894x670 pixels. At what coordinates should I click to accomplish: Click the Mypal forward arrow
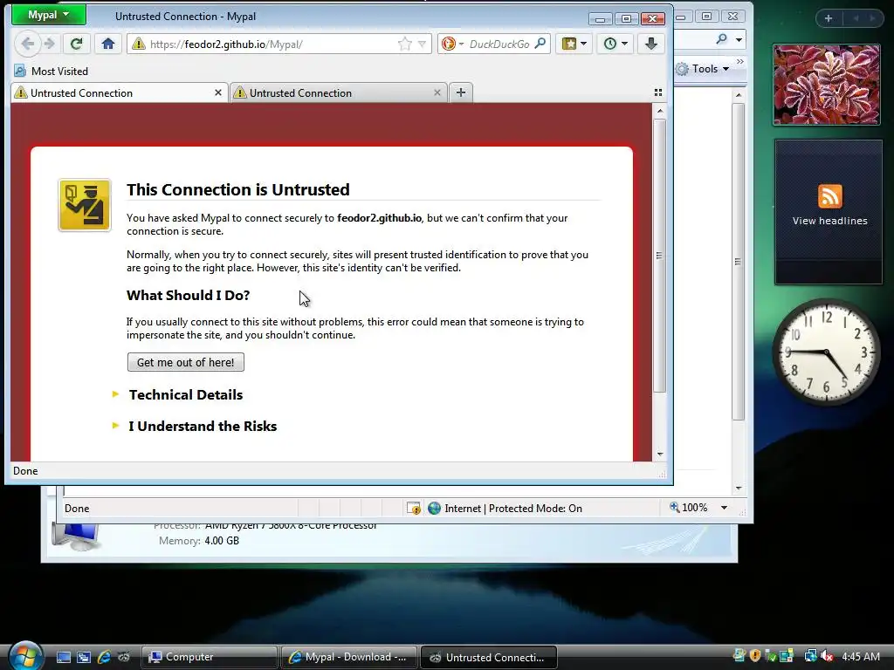click(50, 44)
